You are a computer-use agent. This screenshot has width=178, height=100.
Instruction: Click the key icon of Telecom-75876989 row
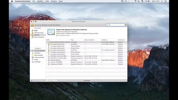[x=49, y=62]
